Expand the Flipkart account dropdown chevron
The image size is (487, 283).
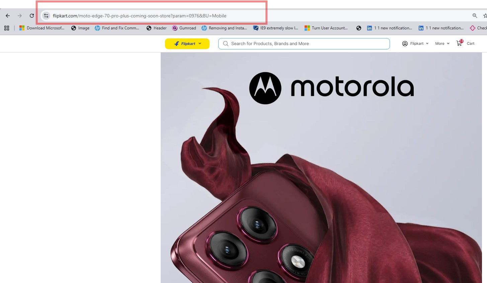coord(427,43)
